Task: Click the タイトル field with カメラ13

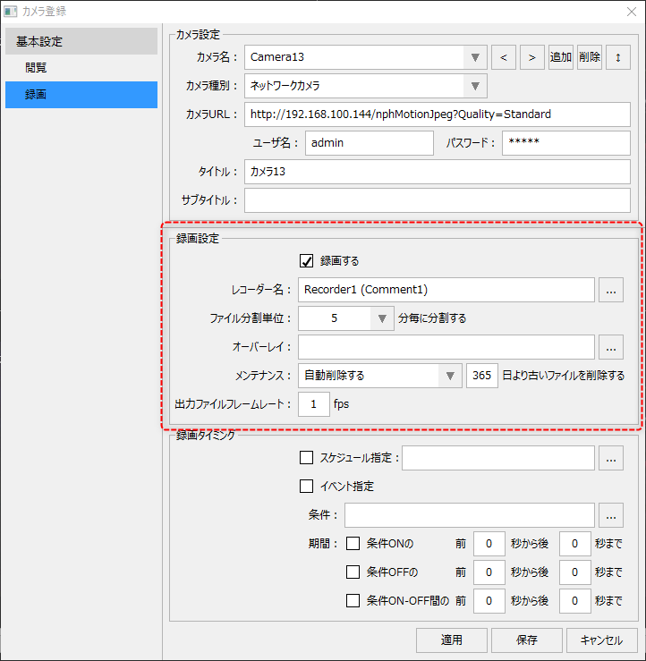Action: click(438, 172)
